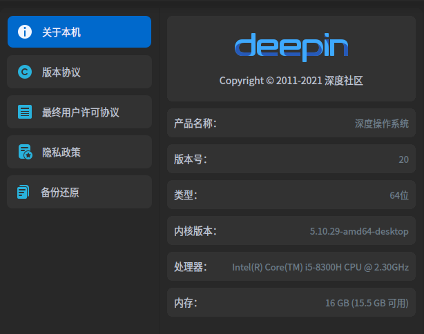Open the 版本协议 sidebar entry
The height and width of the screenshot is (334, 424).
(x=79, y=72)
